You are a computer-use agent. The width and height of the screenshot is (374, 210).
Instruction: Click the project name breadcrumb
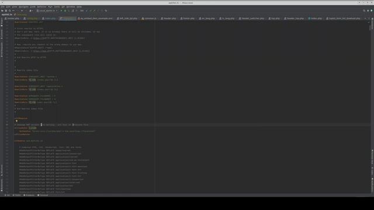(x=6, y=15)
